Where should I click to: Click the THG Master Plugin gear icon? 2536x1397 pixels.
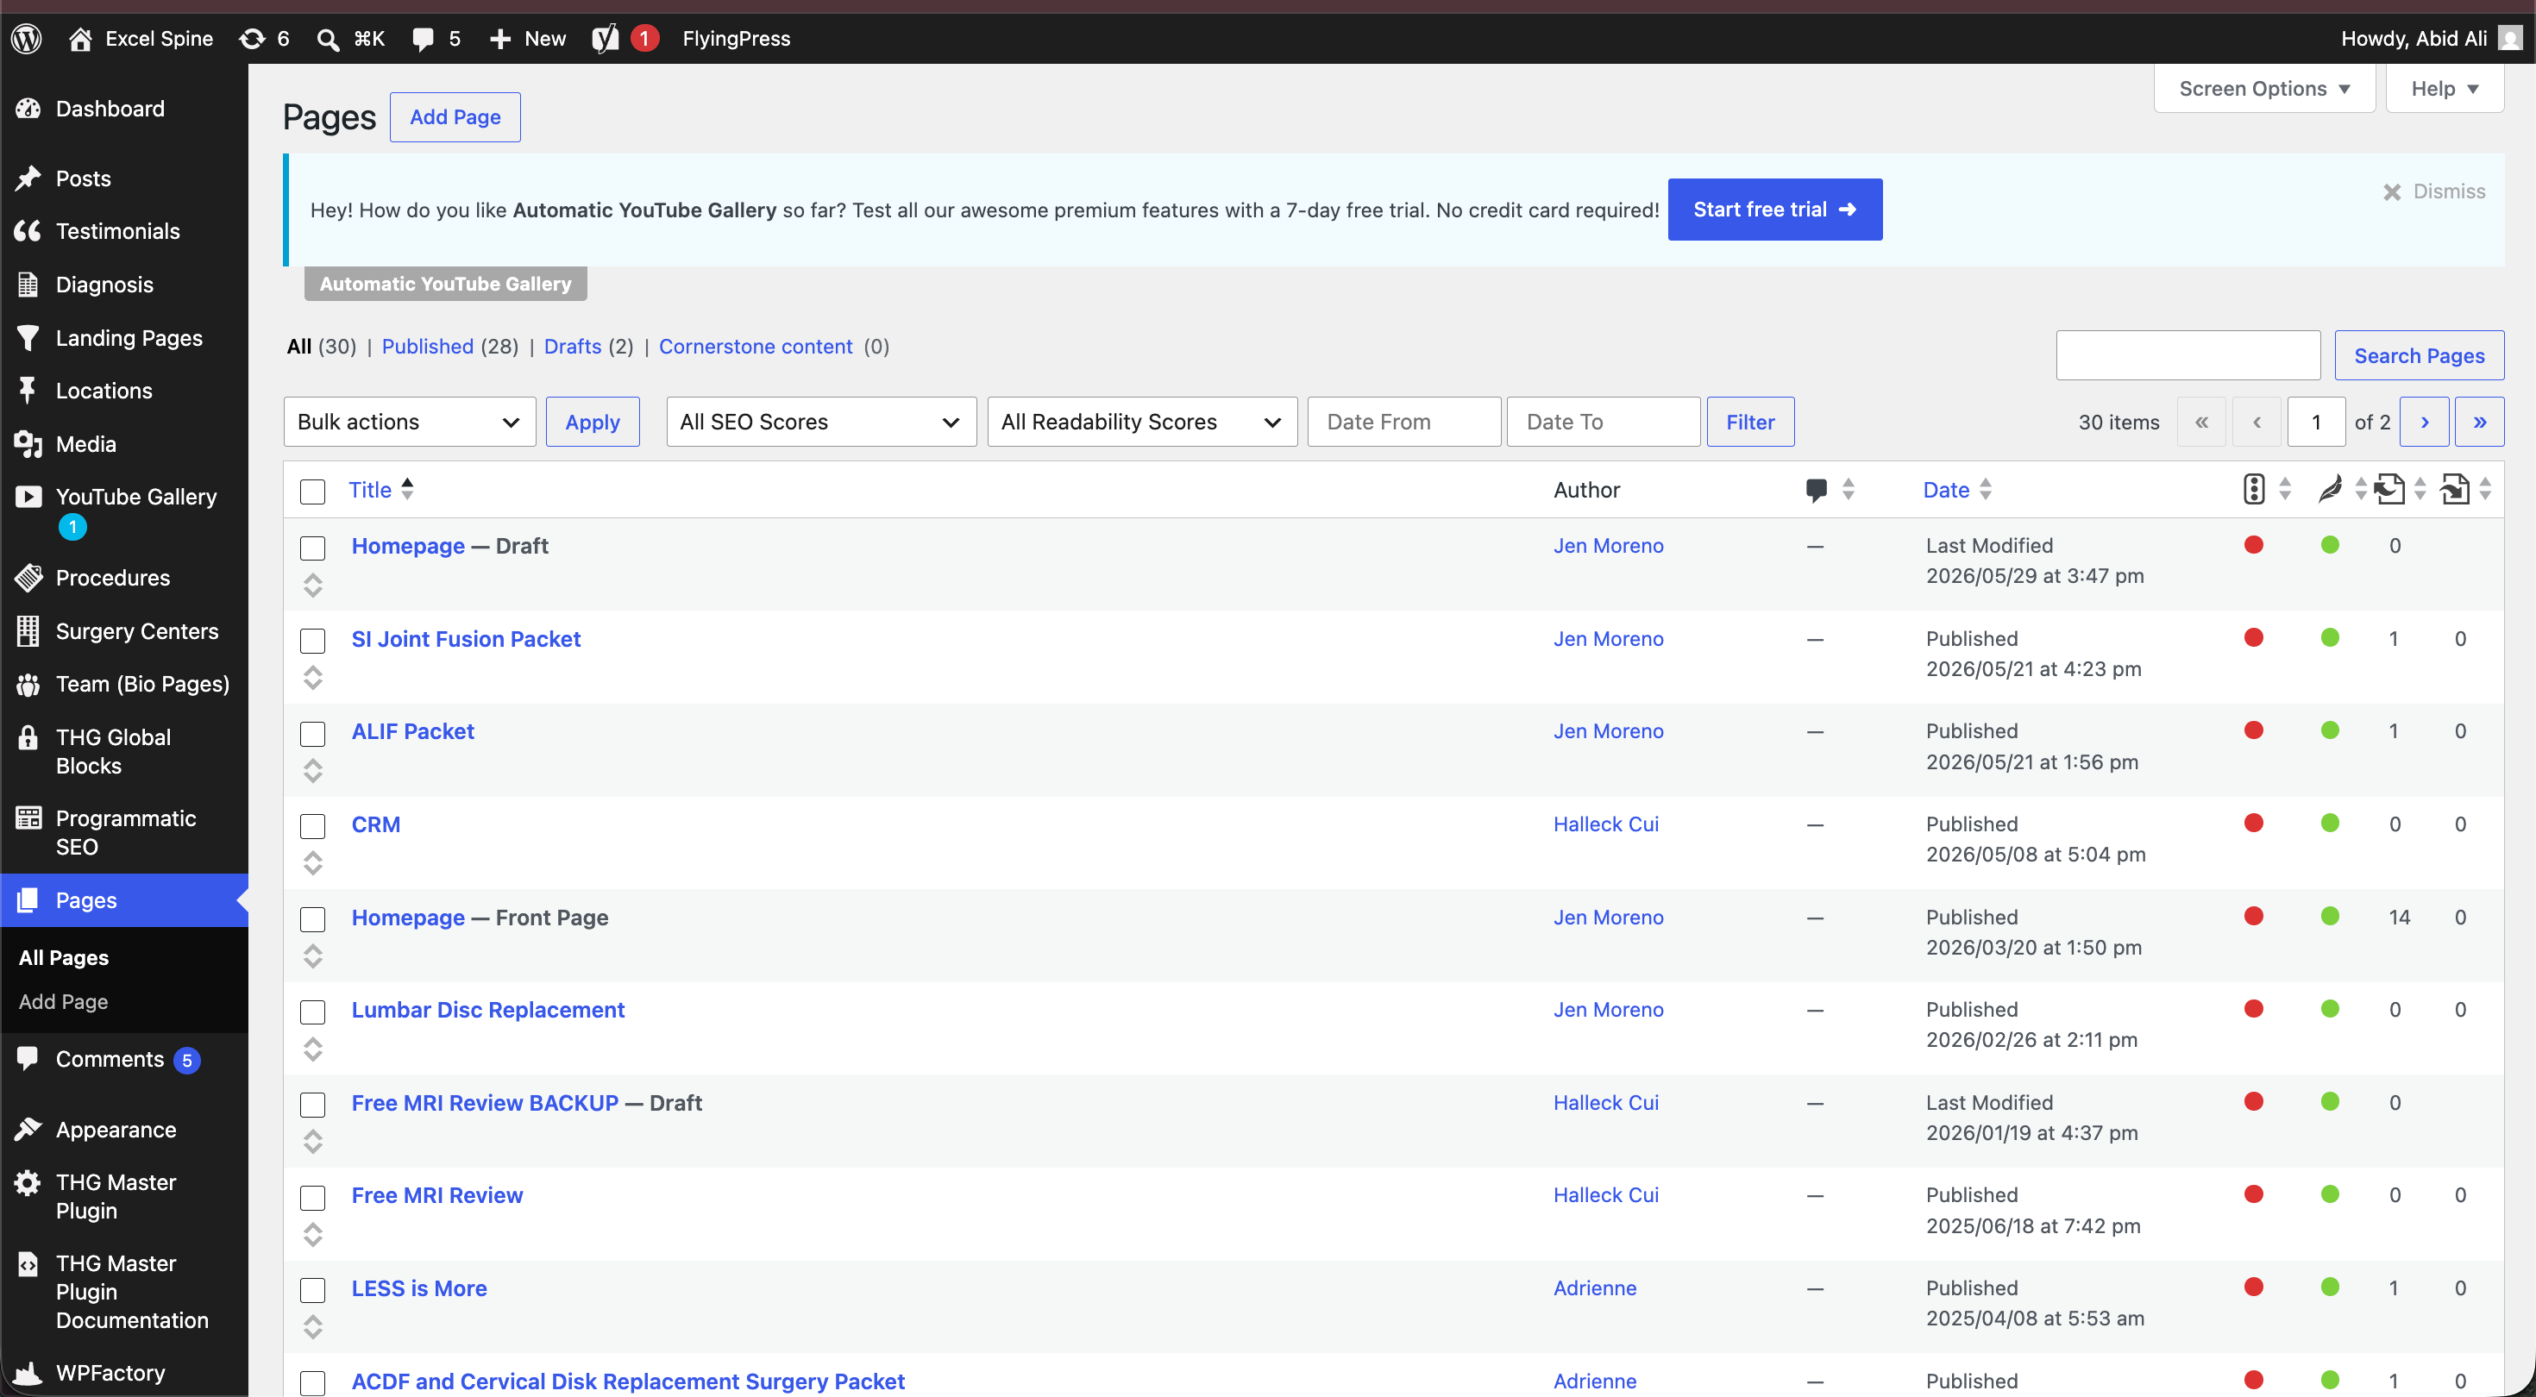tap(28, 1182)
